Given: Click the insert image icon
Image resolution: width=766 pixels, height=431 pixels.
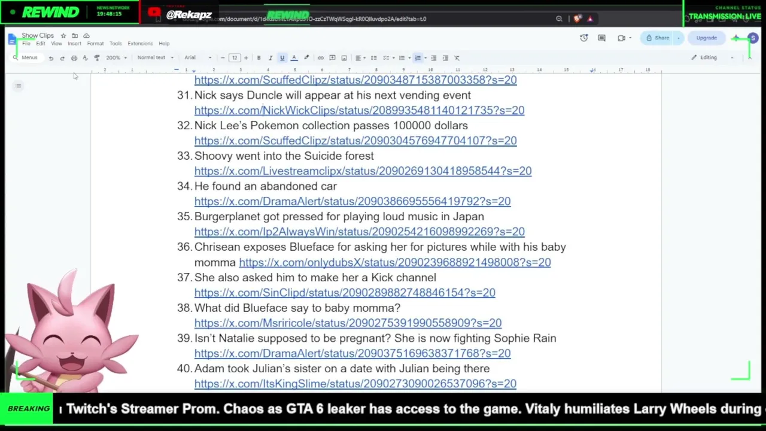Looking at the screenshot, I should [344, 58].
